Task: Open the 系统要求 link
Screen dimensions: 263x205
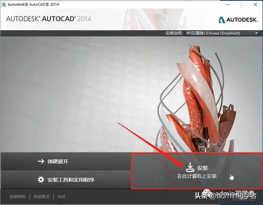Action: pos(42,196)
